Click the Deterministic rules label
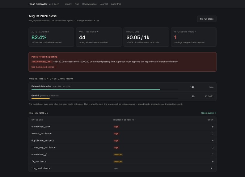Image resolution: width=245 pixels, height=177 pixels. 41,86
